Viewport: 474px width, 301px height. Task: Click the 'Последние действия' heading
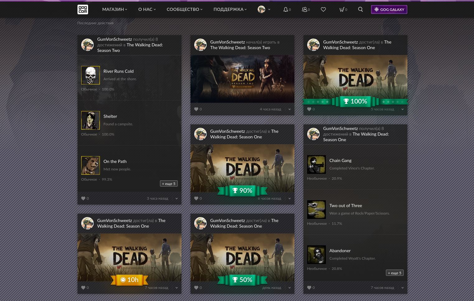[96, 23]
